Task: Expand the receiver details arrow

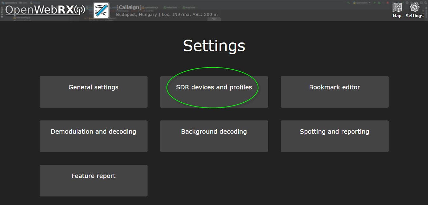Action: (x=214, y=19)
